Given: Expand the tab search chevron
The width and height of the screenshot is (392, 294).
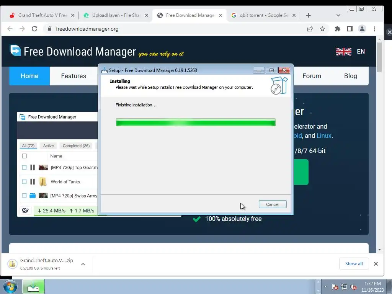Looking at the screenshot, I should 338,15.
